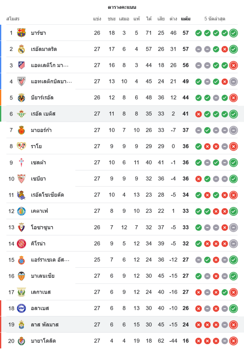Screen dimensions: 244x353
Task: Click Atletico Madrid's latest match loss indicator
Action: tap(233, 65)
